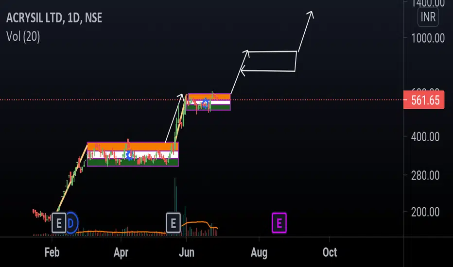Click the 1000.00 price axis label
The width and height of the screenshot is (453, 267).
428,38
